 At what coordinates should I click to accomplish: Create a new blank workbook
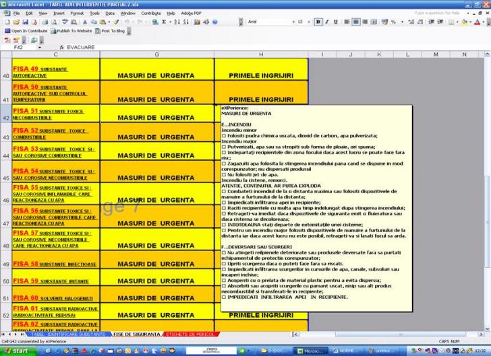pos(7,22)
